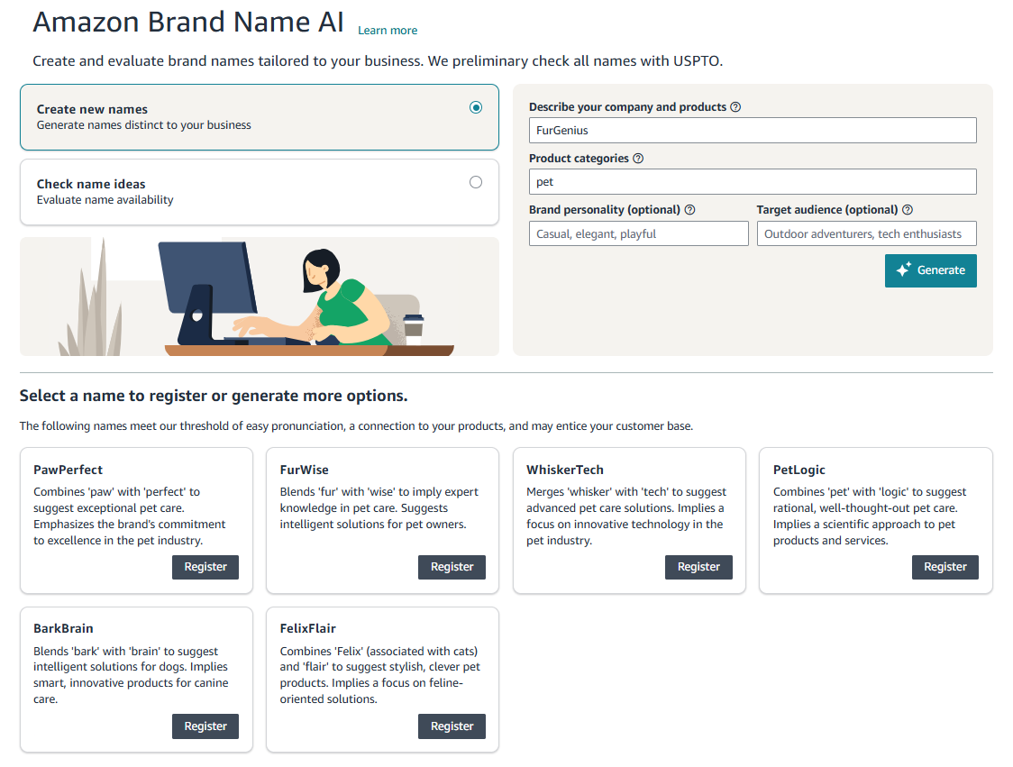1013x767 pixels.
Task: Register the PawPerfect brand name
Action: 205,567
